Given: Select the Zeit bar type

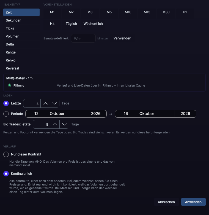Looking at the screenshot, I should pos(21,12).
